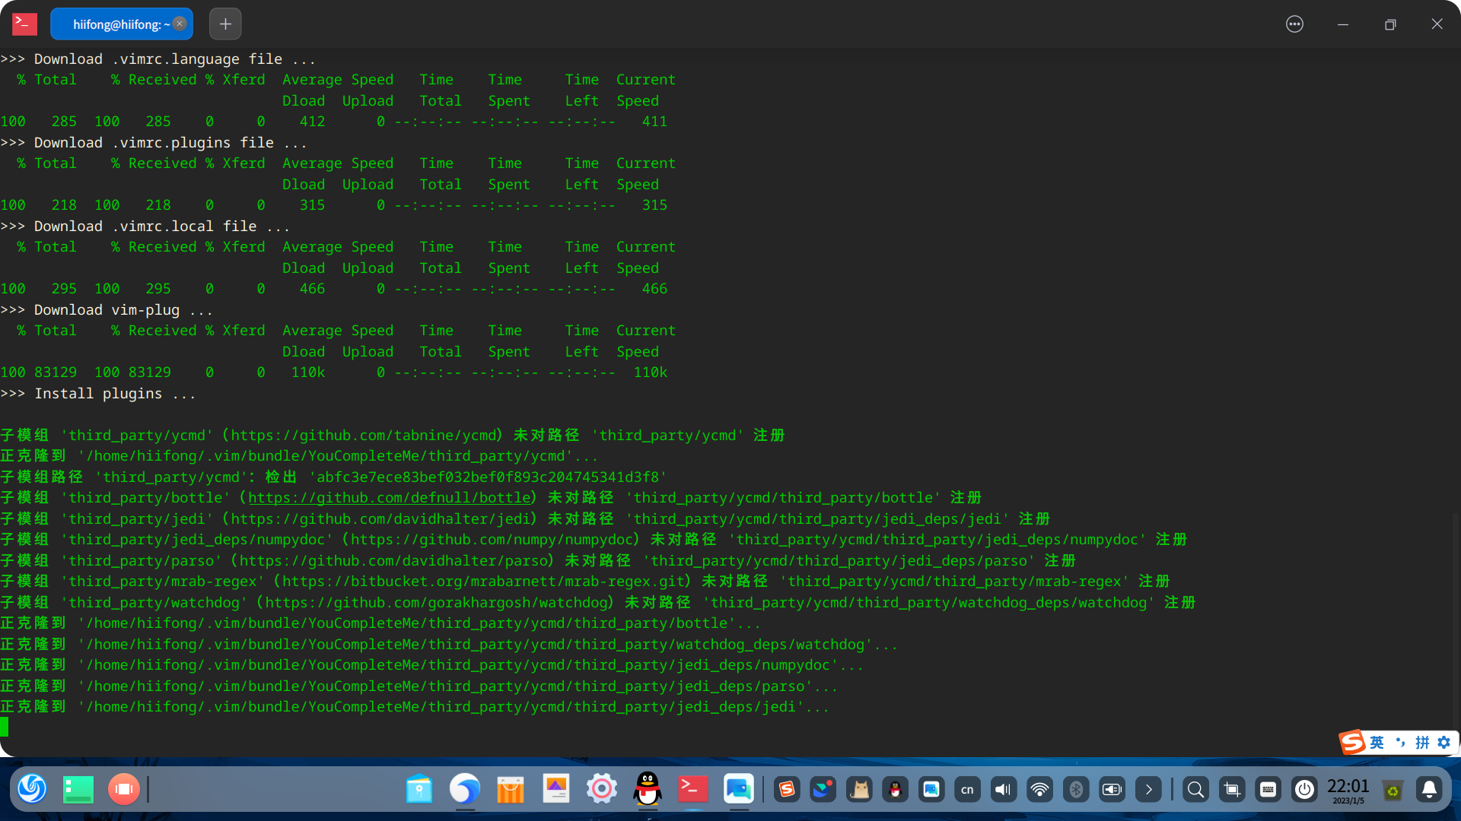
Task: Open Control Center via the gear icon
Action: (601, 789)
